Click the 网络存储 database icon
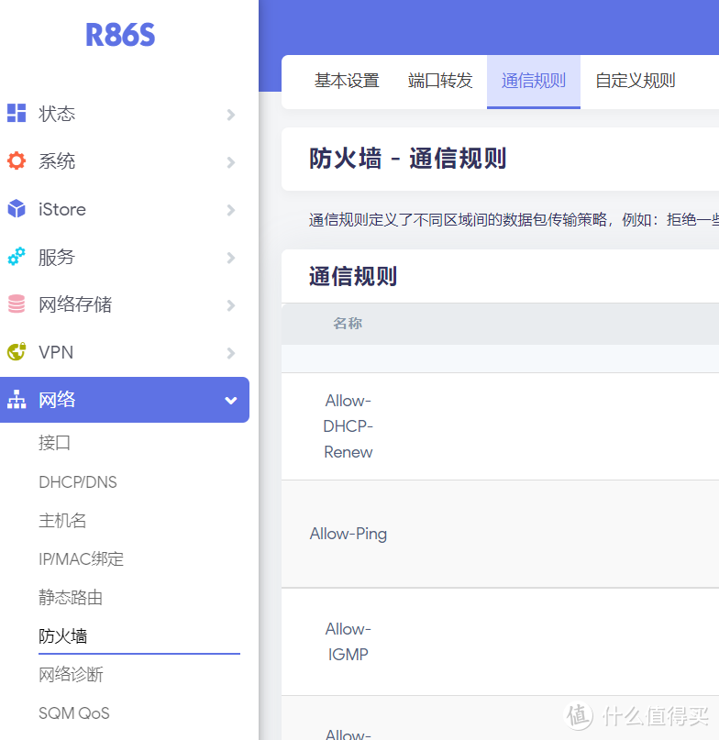This screenshot has width=719, height=740. (x=17, y=304)
